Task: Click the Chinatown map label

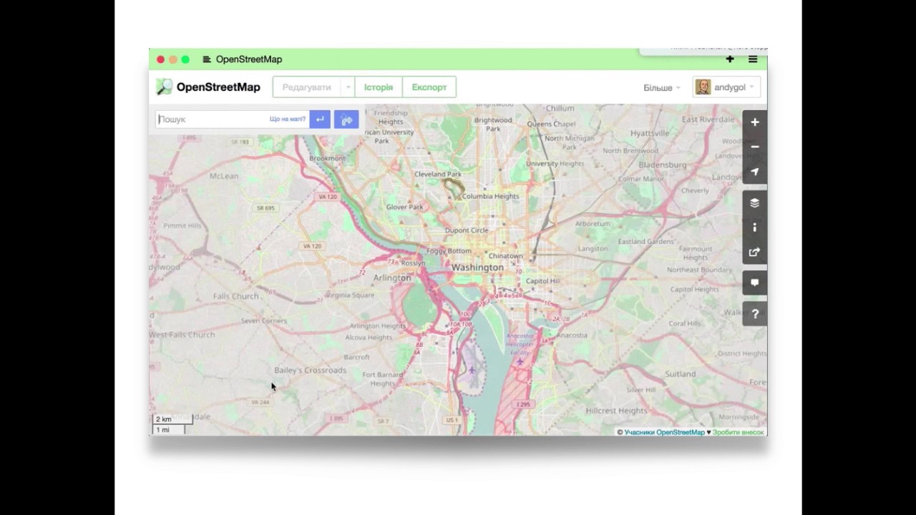Action: 505,256
